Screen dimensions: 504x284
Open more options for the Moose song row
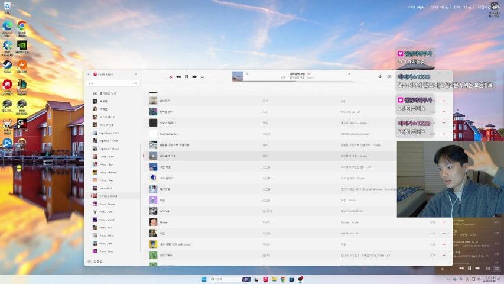[443, 222]
